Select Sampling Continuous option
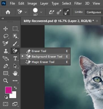 click(x=52, y=12)
